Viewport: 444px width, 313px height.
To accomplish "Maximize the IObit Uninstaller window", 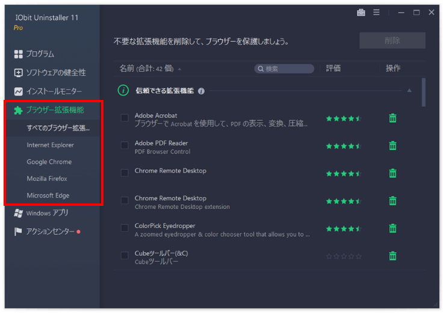I will tap(416, 12).
